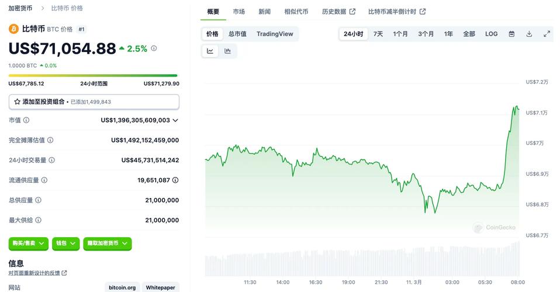Switch to candlestick chart icon
This screenshot has width=560, height=292.
[227, 51]
